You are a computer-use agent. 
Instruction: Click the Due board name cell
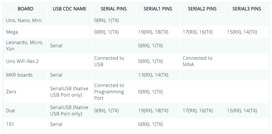(x=10, y=111)
